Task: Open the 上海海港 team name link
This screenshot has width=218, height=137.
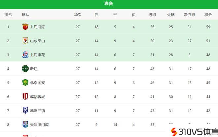Action: 37,27
